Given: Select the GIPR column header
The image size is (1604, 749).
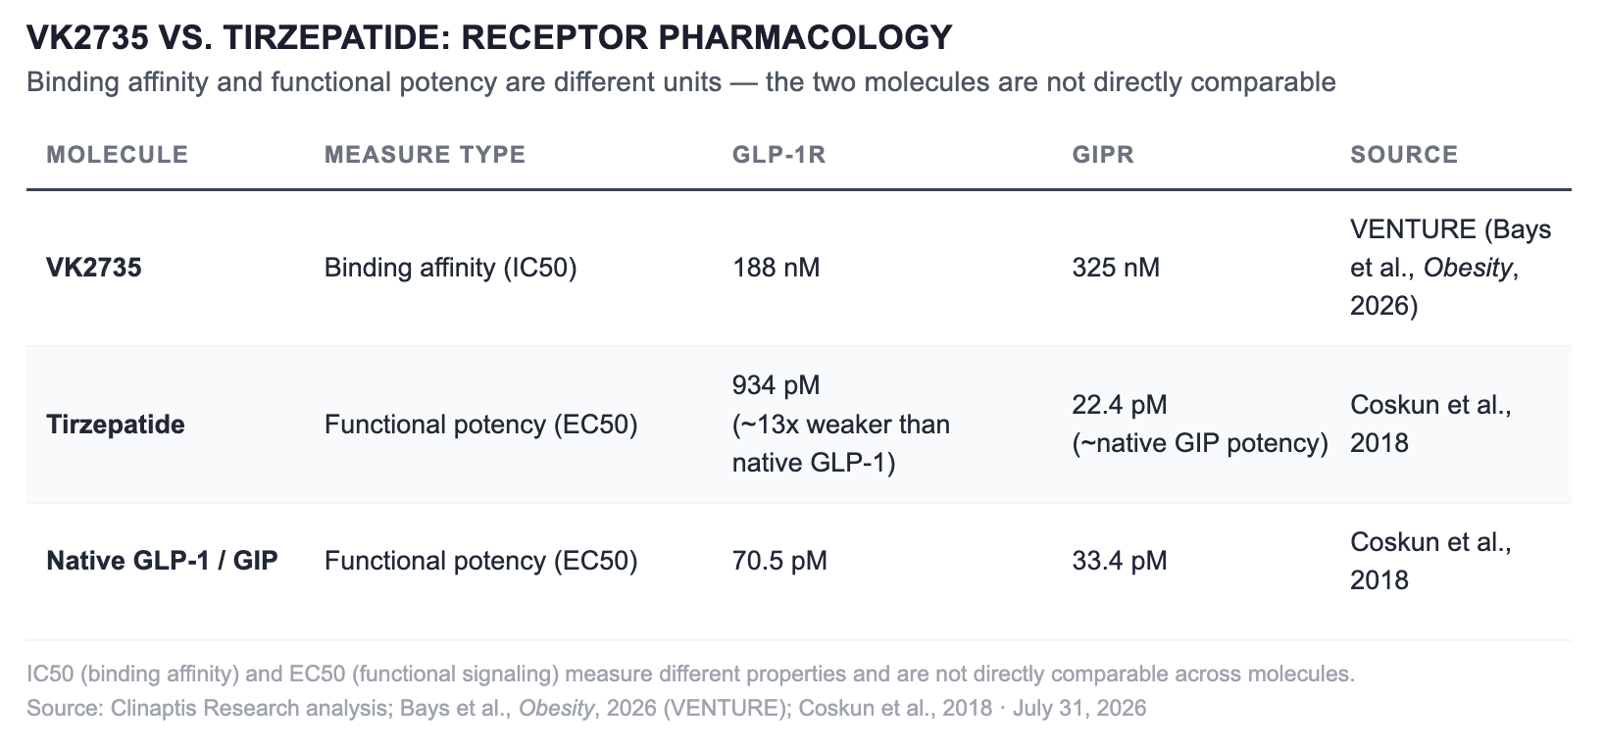Looking at the screenshot, I should (1103, 154).
